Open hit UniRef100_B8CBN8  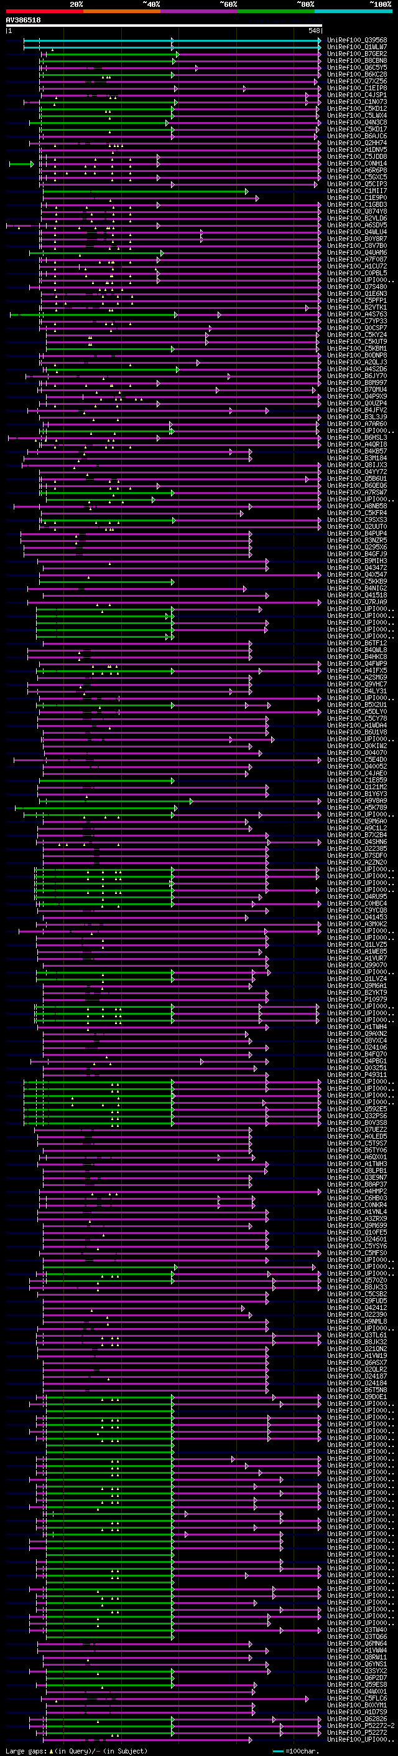tap(356, 60)
